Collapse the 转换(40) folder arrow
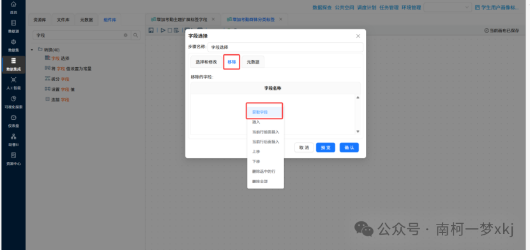Viewport: 530px width, 250px height. (x=32, y=50)
